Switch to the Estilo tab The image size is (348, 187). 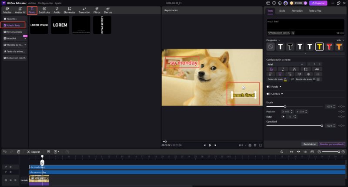tap(282, 10)
